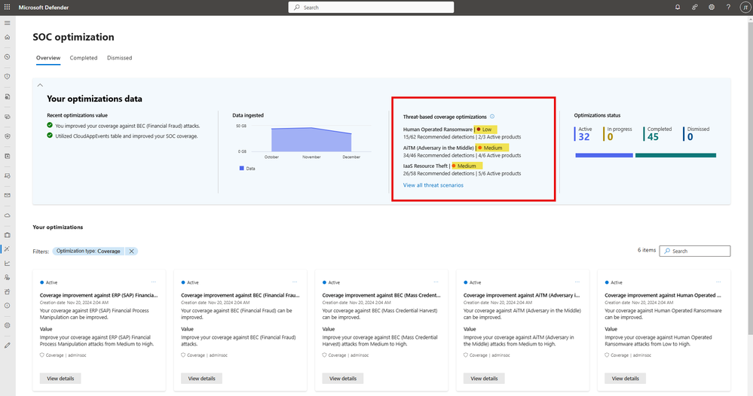Open the app launcher waffle icon
This screenshot has width=753, height=396.
pos(8,8)
